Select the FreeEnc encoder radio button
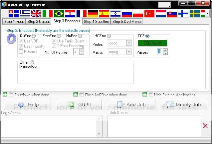212x144 pixels. pyautogui.click(x=59, y=36)
